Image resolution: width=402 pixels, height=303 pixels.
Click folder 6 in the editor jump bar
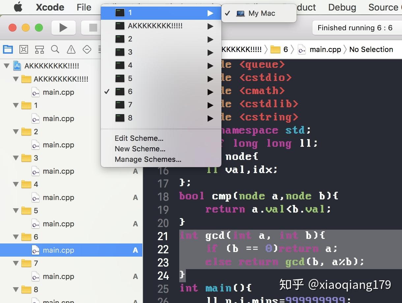tap(279, 49)
